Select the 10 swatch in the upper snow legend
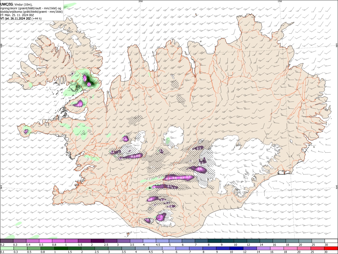The width and height of the screenshot is (338, 254). (240, 241)
